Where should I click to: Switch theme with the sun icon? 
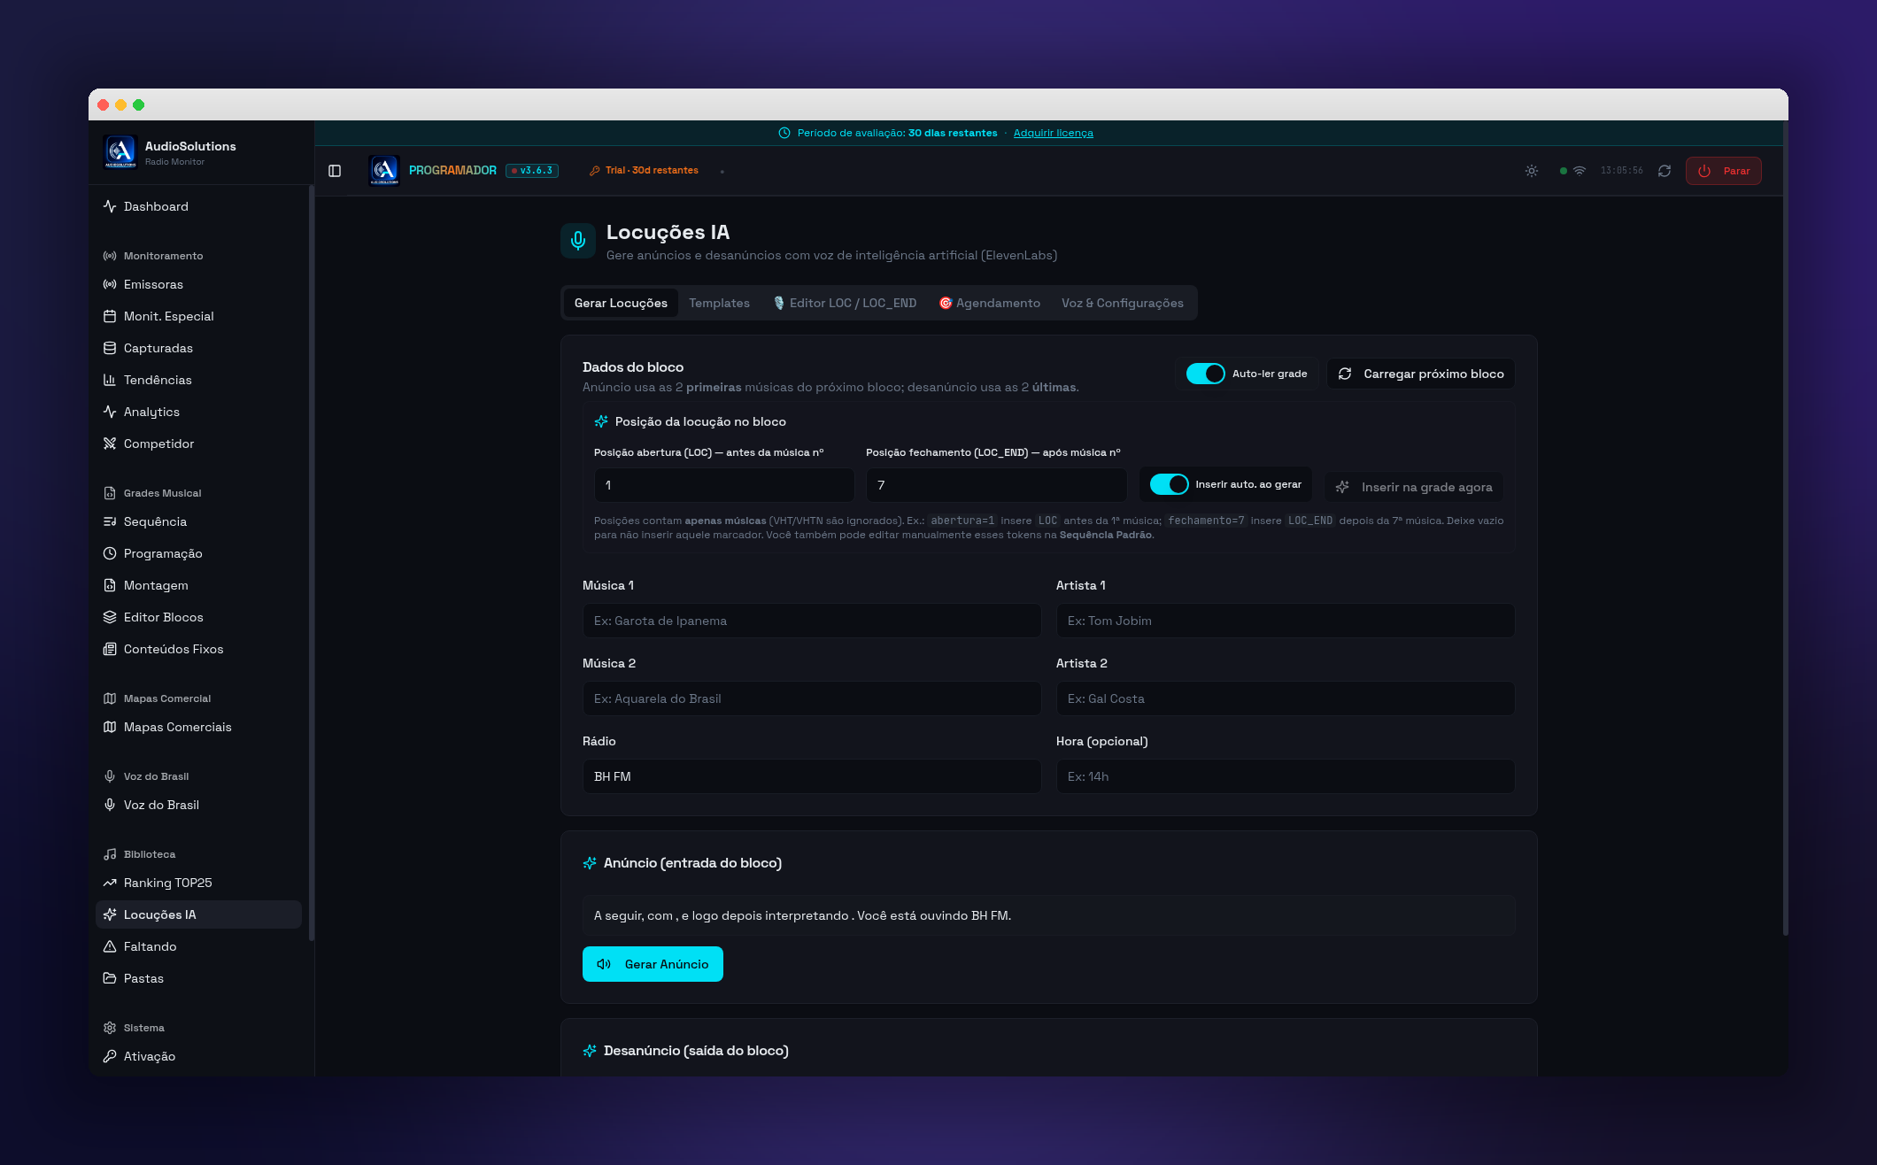point(1532,171)
